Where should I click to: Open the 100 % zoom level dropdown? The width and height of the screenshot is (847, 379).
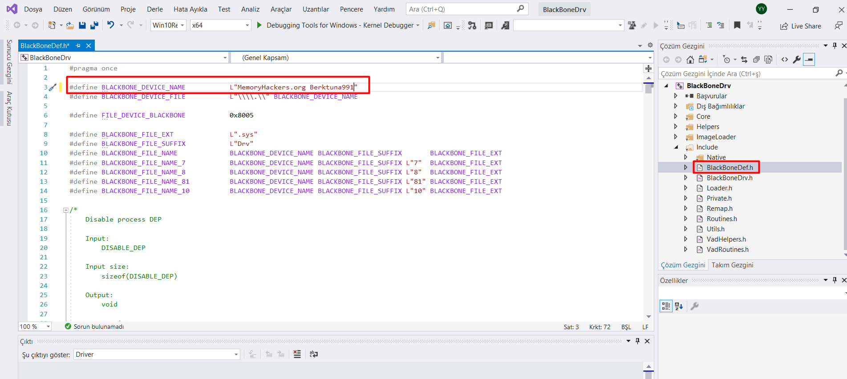tap(35, 327)
